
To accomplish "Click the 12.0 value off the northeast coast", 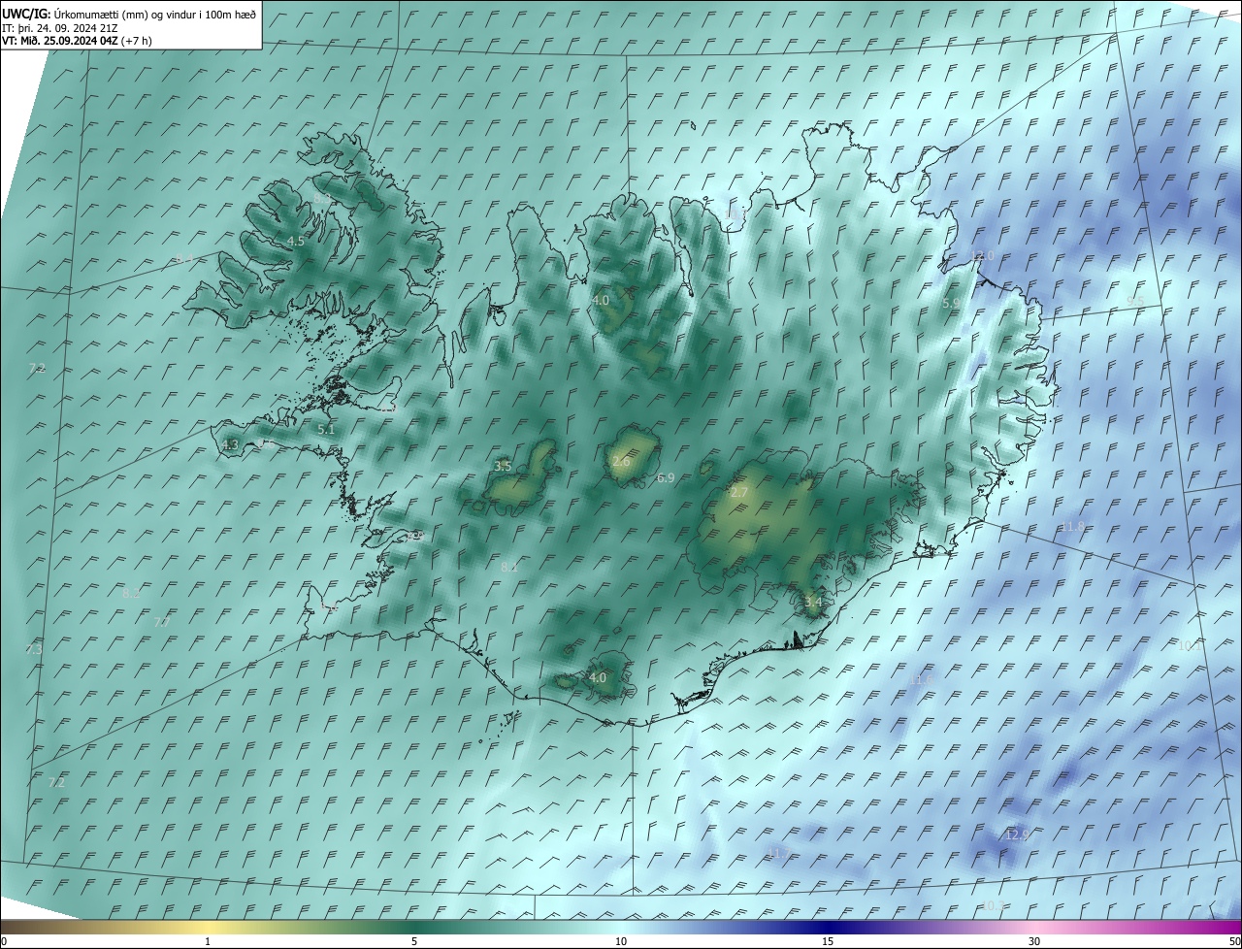I will tap(983, 255).
